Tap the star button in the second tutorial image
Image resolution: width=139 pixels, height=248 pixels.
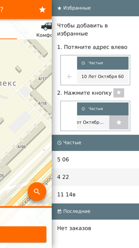coord(119,122)
